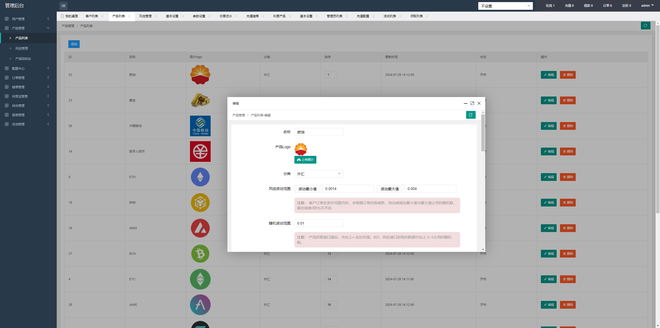660x328 pixels.
Task: Click the 黄金 product logo icon
Action: click(200, 100)
